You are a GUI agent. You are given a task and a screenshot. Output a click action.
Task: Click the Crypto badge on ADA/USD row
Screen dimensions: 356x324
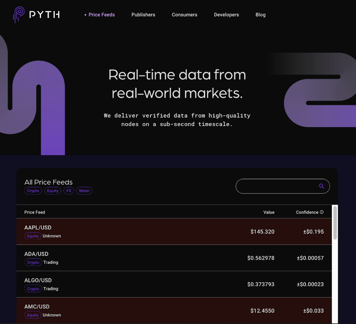click(x=33, y=262)
